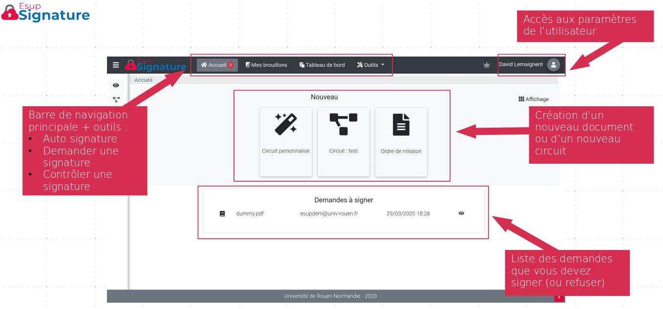Click the red help button in footer
Viewport: 663px width, 309px height.
click(x=559, y=297)
